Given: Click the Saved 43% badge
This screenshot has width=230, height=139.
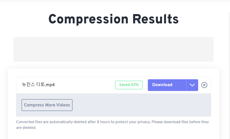Looking at the screenshot, I should pos(129,85).
